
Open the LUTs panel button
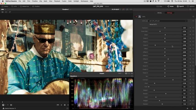click(14, 6)
